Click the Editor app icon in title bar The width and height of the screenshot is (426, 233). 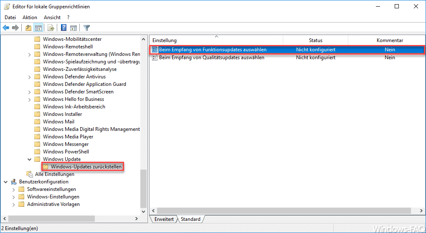(x=7, y=7)
